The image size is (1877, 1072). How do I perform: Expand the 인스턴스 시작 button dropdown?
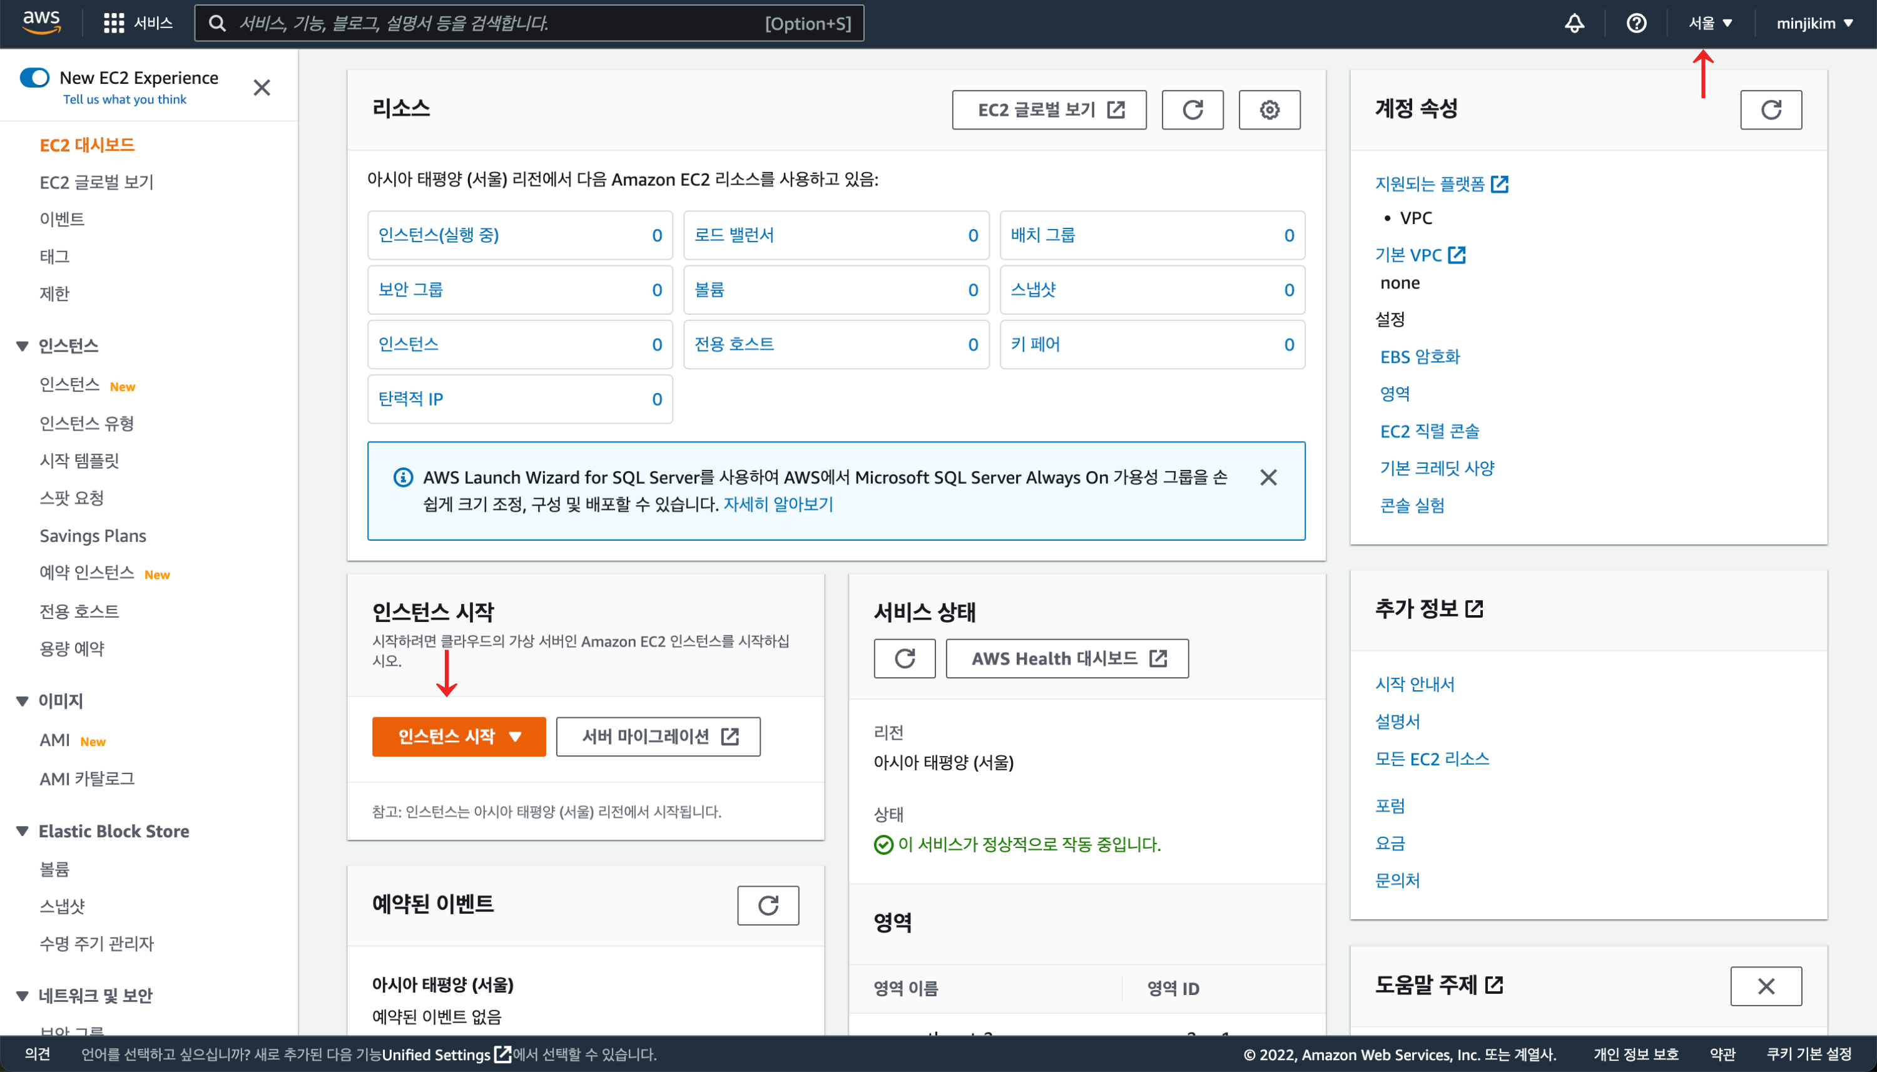(516, 737)
